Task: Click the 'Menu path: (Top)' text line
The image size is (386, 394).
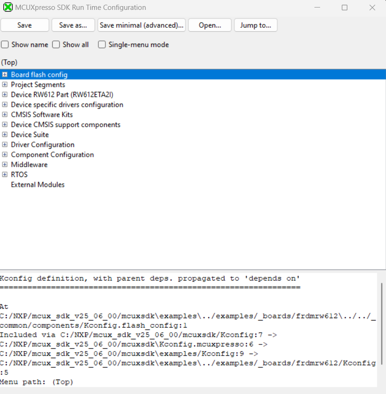Action: 36,382
